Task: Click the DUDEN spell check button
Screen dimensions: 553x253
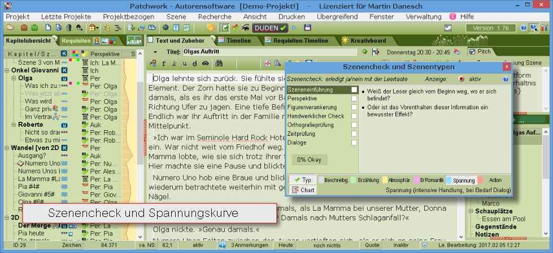Action: [x=270, y=28]
